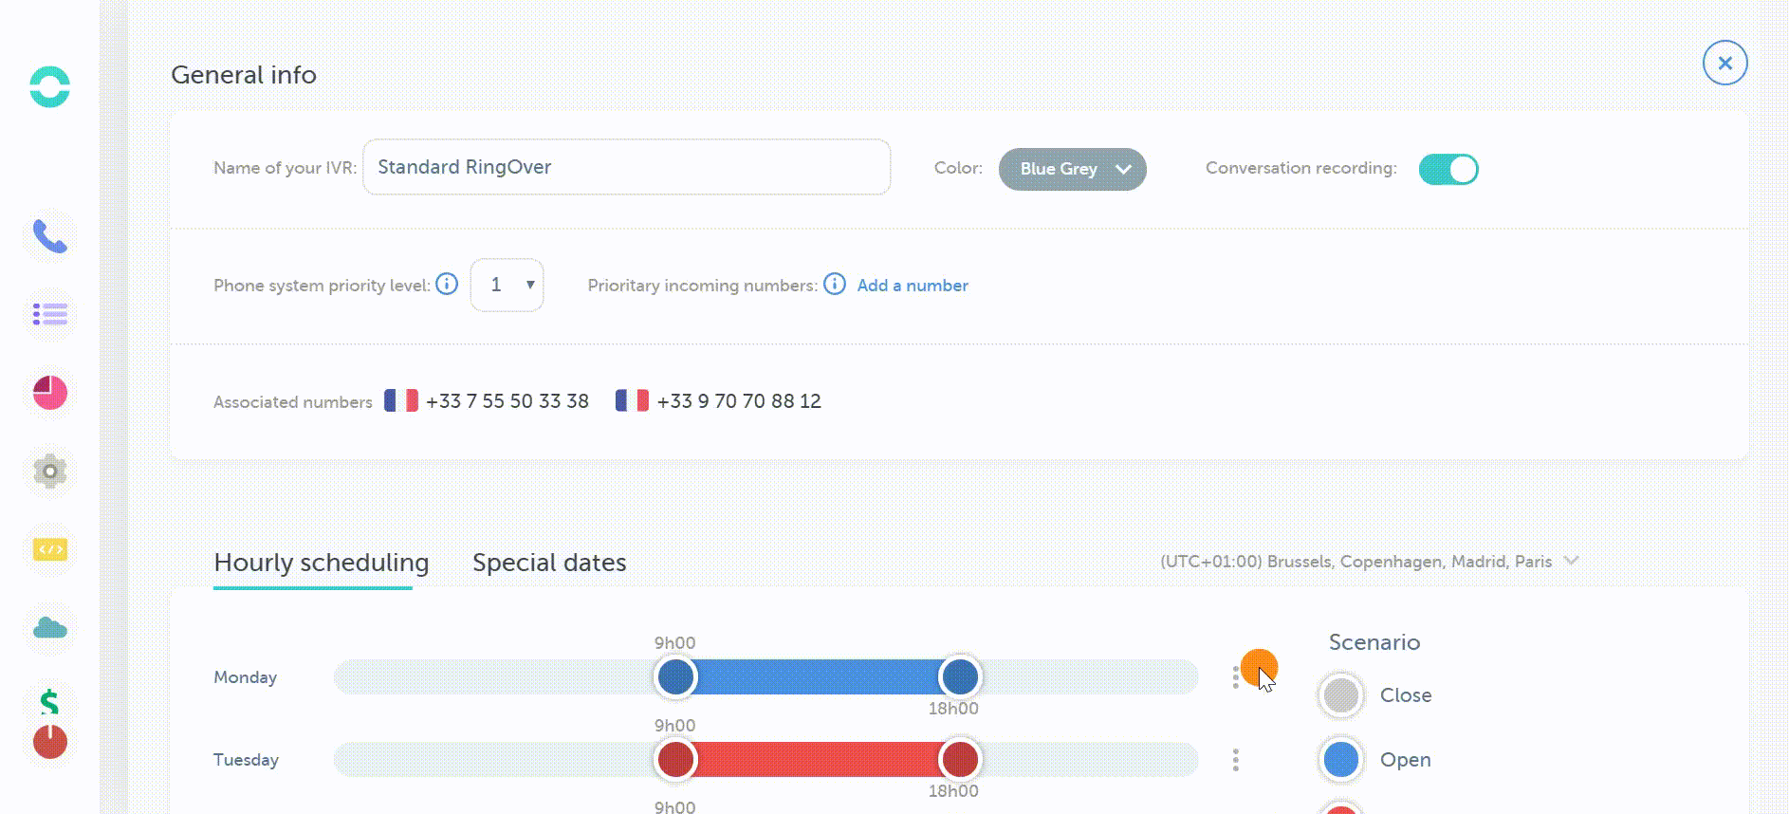Image resolution: width=1789 pixels, height=814 pixels.
Task: Click French flag beside +33 7 55 50 33 38
Action: tap(401, 400)
